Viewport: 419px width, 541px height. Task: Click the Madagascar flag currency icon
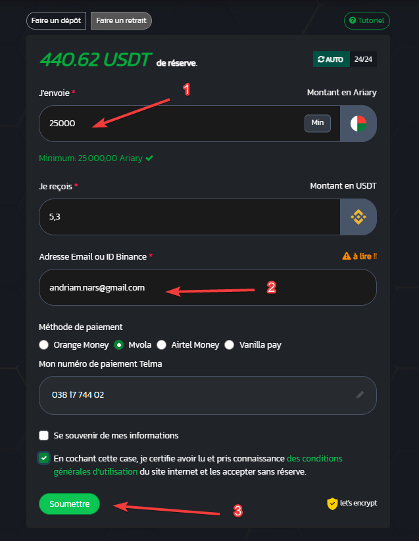coord(358,124)
